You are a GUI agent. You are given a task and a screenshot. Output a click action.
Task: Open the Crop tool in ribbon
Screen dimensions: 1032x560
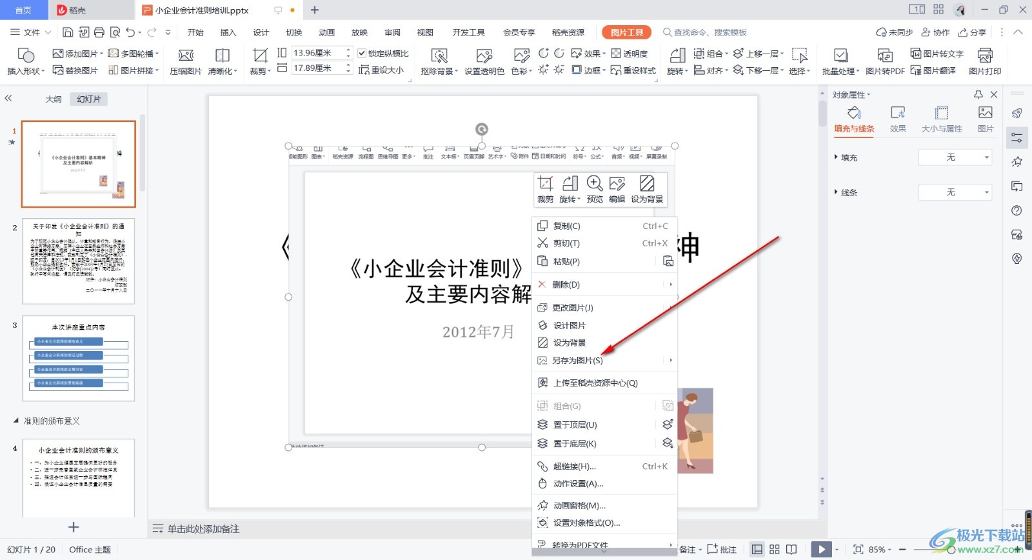click(x=260, y=55)
